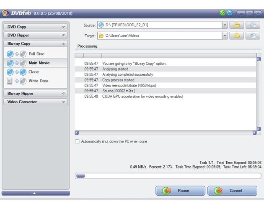Expand the DVD Copy section

(x=36, y=27)
